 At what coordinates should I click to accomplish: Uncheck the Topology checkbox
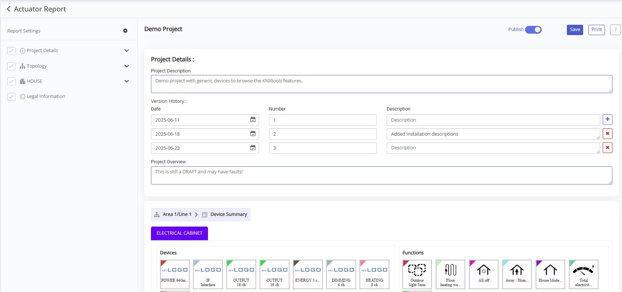pyautogui.click(x=11, y=66)
